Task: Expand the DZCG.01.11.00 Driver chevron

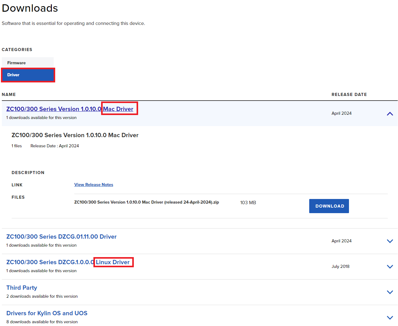Action: click(390, 241)
